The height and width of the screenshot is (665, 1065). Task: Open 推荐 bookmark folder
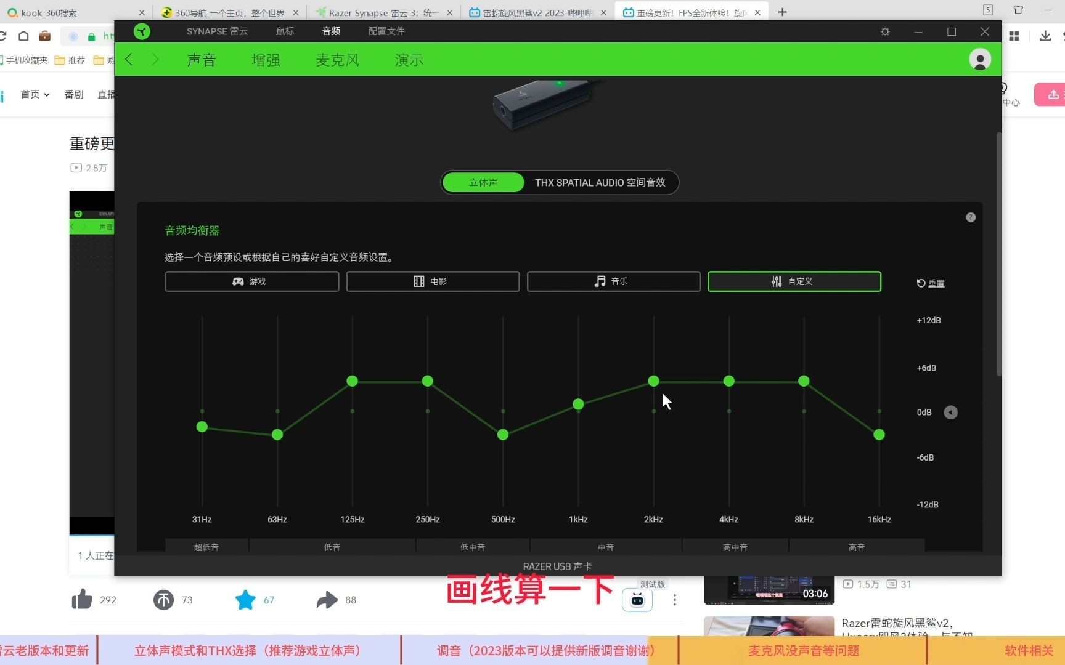tap(70, 60)
